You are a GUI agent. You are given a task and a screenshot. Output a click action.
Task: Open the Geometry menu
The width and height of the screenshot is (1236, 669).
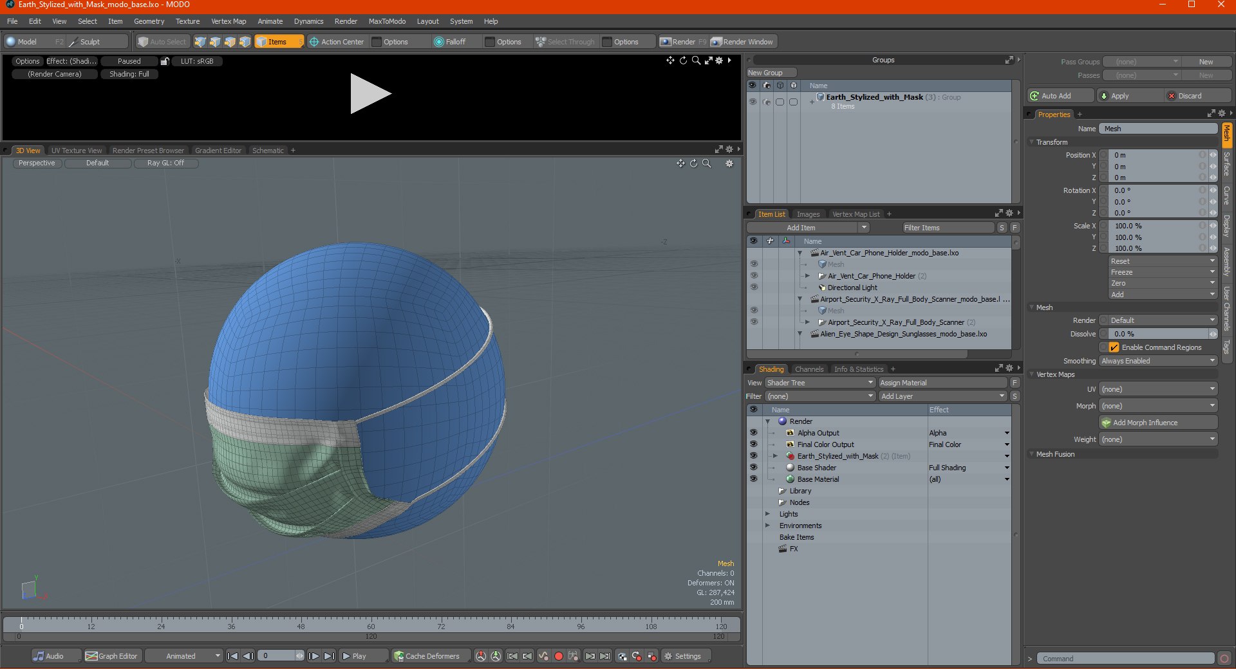pyautogui.click(x=149, y=21)
